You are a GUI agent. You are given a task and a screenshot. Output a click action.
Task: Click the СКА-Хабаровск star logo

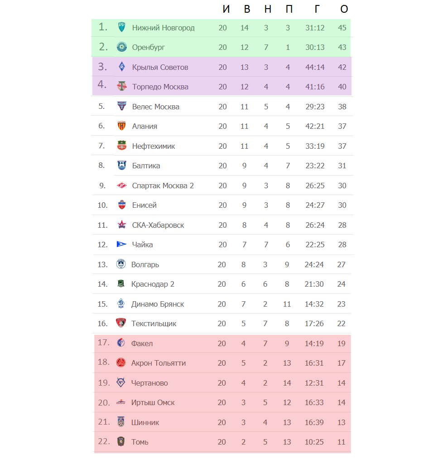coord(121,225)
